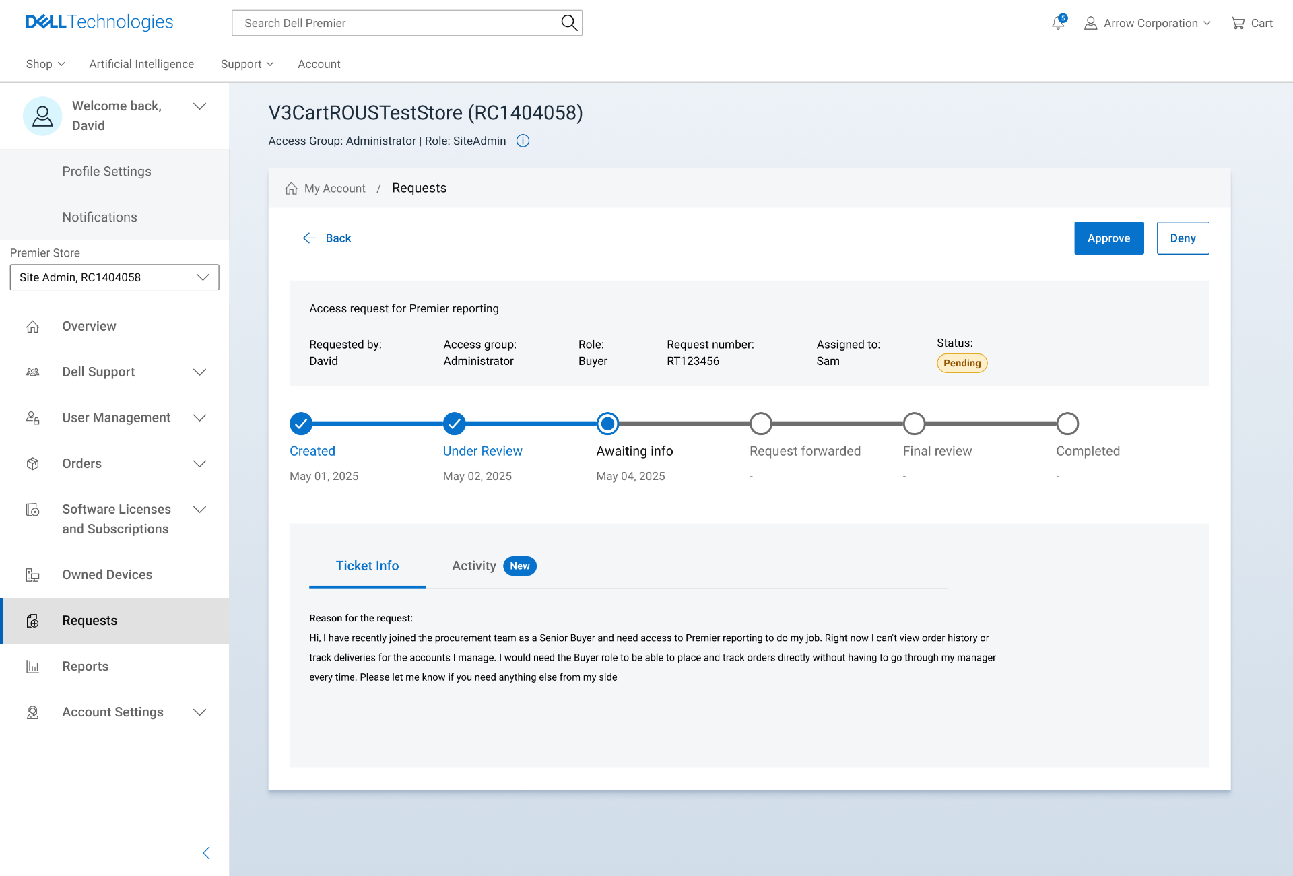The image size is (1293, 876).
Task: Switch to the Ticket Info tab
Action: point(367,566)
